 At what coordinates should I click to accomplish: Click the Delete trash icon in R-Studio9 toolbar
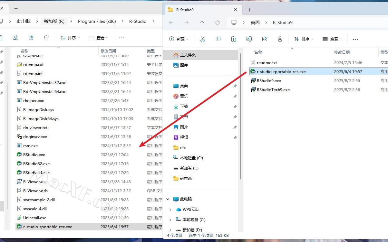(x=280, y=39)
